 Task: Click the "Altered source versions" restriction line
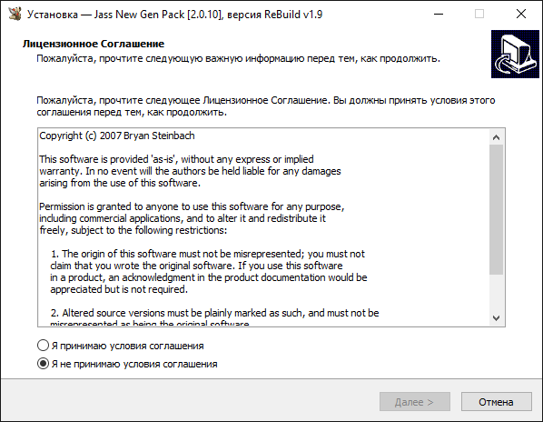(214, 313)
